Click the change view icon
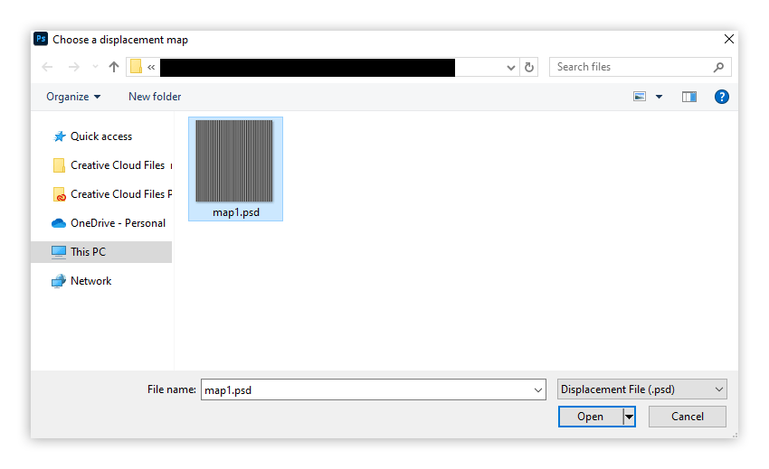The width and height of the screenshot is (769, 469). (640, 97)
